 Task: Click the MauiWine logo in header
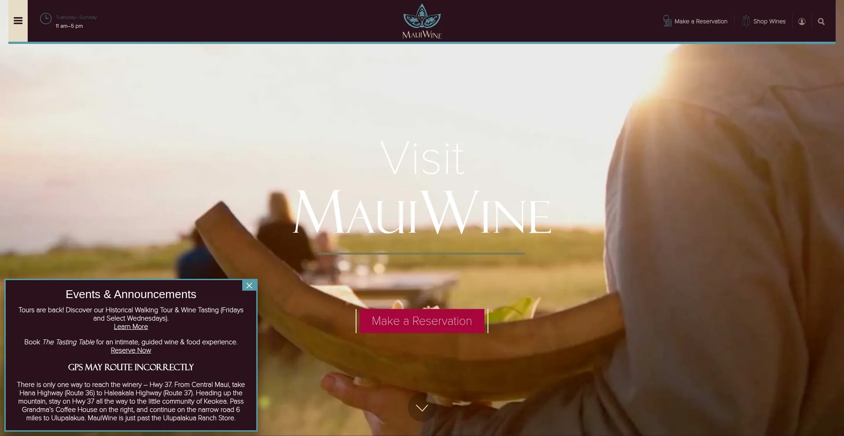(x=422, y=21)
